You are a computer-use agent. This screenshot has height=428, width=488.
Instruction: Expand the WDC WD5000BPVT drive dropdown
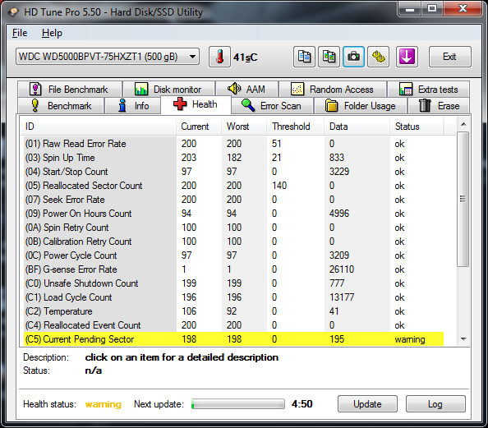tap(108, 57)
